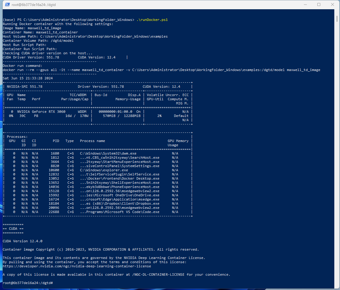Click the Container image Copyright line
This screenshot has height=290, width=340.
(x=101, y=249)
